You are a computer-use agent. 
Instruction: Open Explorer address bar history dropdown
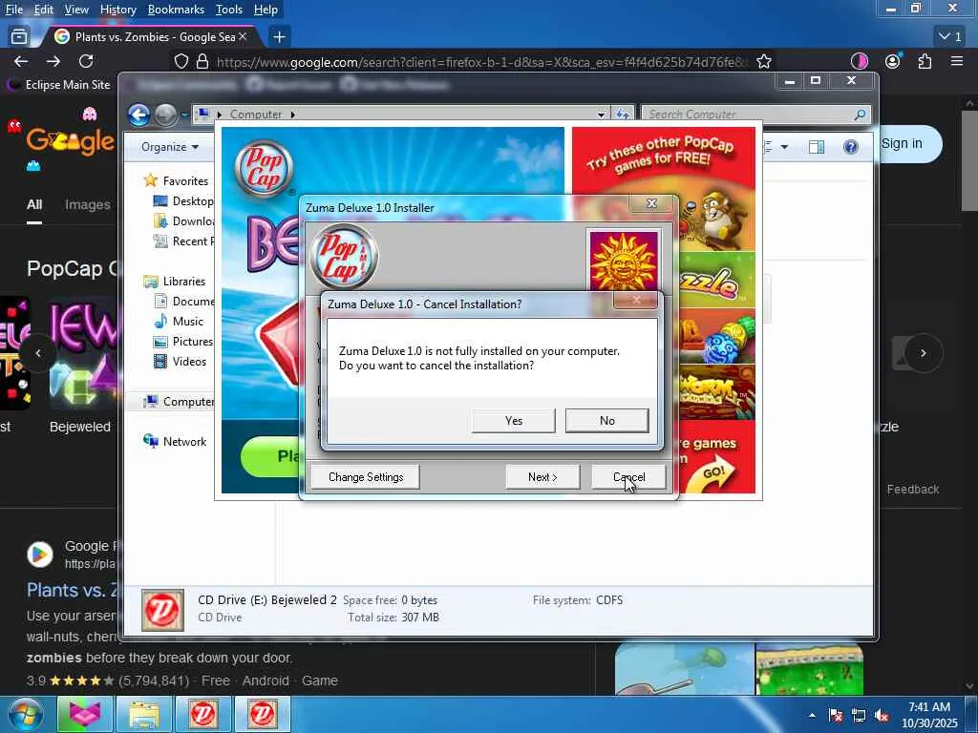click(601, 115)
